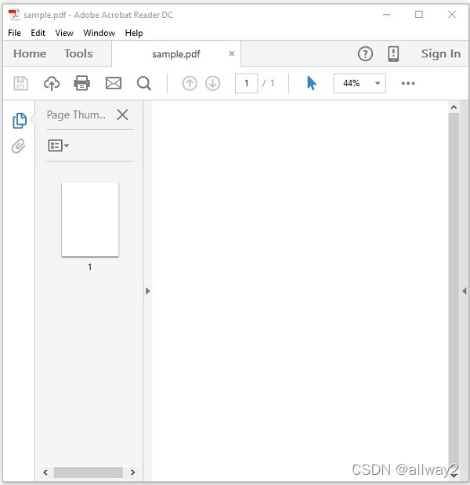Switch to the Home tab
The image size is (470, 485).
(30, 54)
